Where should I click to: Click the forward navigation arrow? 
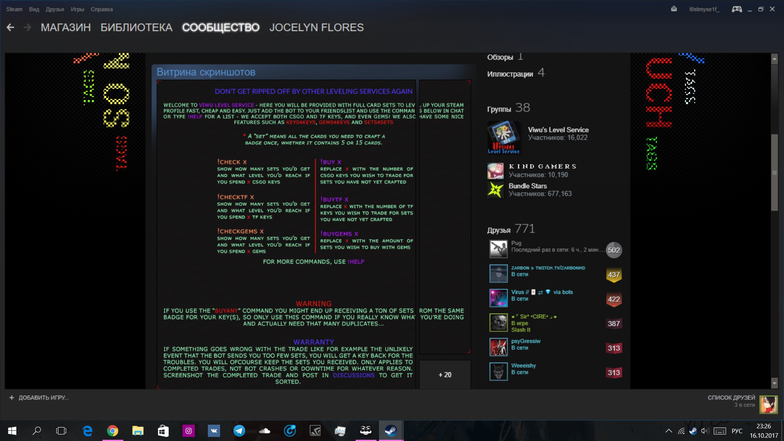pyautogui.click(x=27, y=27)
